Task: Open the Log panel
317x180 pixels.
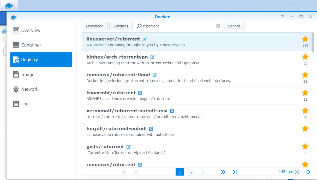Action: 25,104
